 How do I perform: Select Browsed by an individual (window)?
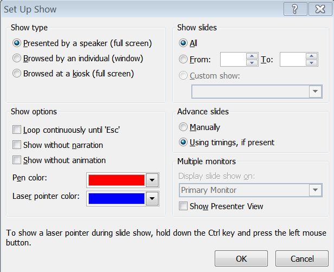pos(17,58)
